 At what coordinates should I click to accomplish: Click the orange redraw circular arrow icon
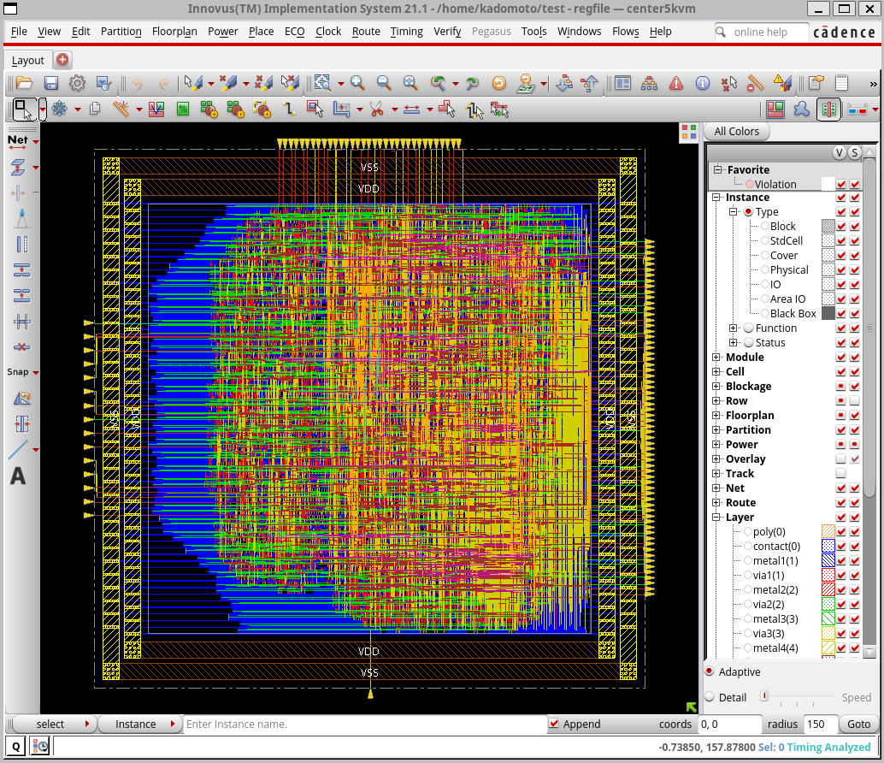499,84
